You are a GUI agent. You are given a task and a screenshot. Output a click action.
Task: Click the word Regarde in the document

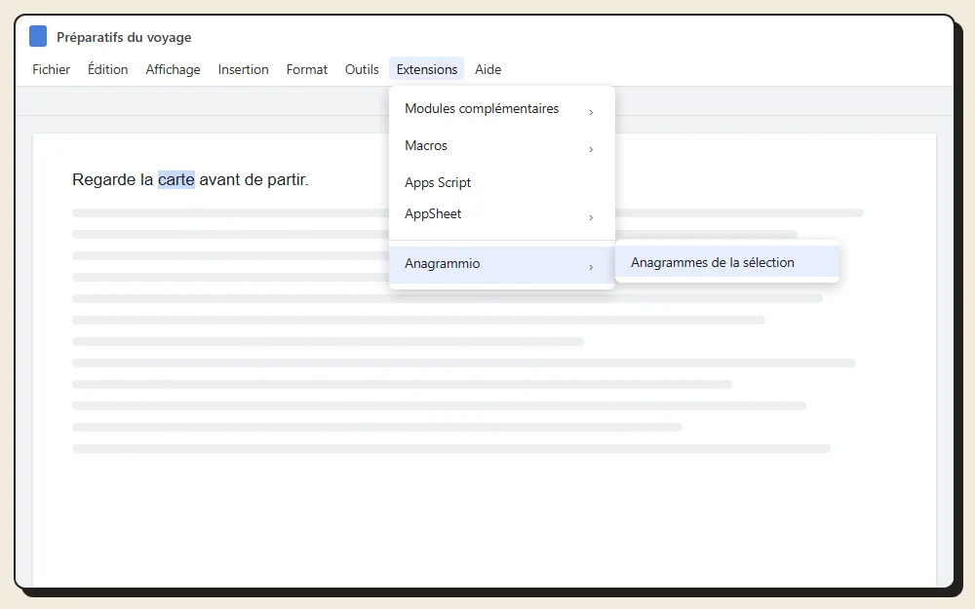104,179
